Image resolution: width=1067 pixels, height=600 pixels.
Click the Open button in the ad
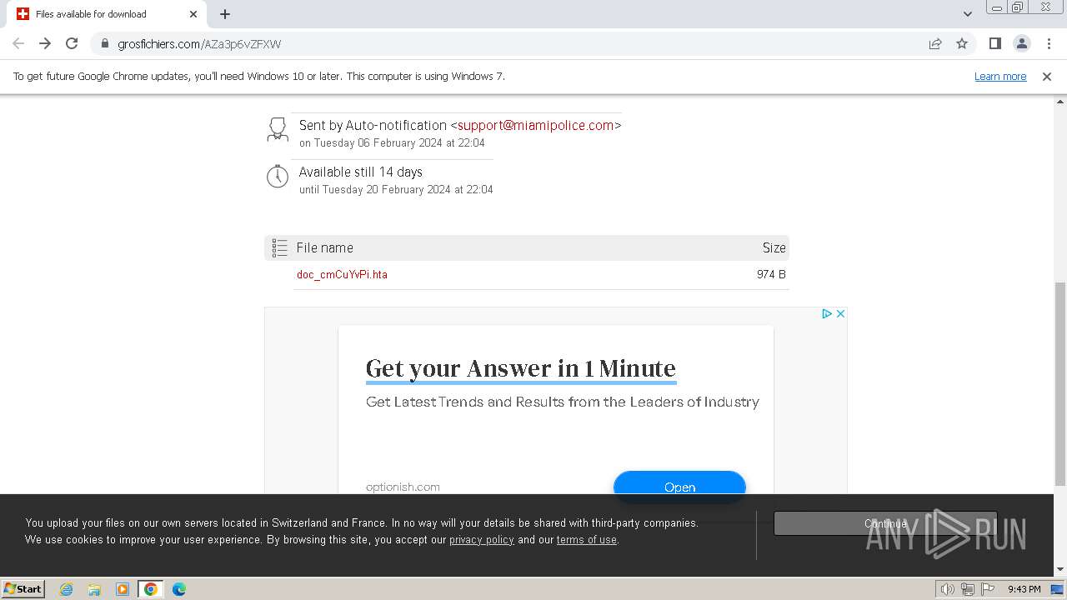point(679,487)
